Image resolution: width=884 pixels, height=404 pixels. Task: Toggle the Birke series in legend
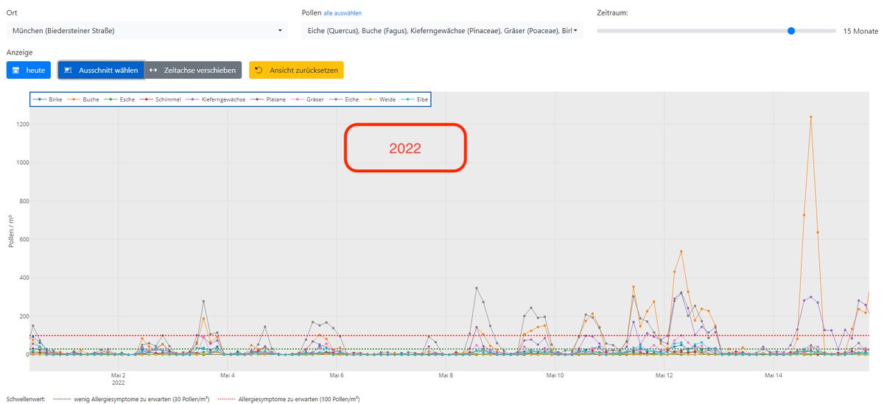[x=47, y=99]
